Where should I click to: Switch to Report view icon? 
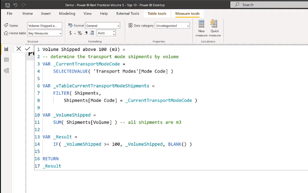6,49
